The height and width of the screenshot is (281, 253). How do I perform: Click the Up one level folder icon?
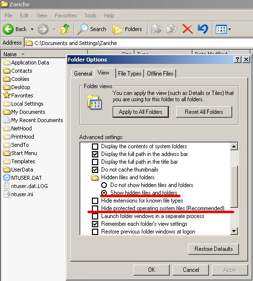click(x=65, y=29)
